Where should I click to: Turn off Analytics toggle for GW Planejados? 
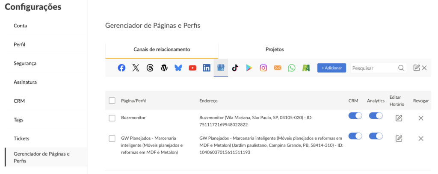coord(376,136)
